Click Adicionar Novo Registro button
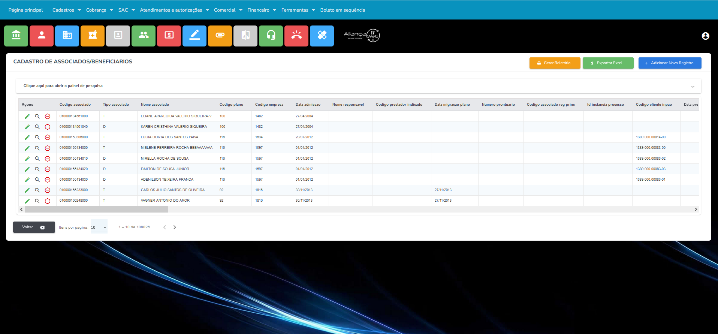718x334 pixels. coord(670,63)
